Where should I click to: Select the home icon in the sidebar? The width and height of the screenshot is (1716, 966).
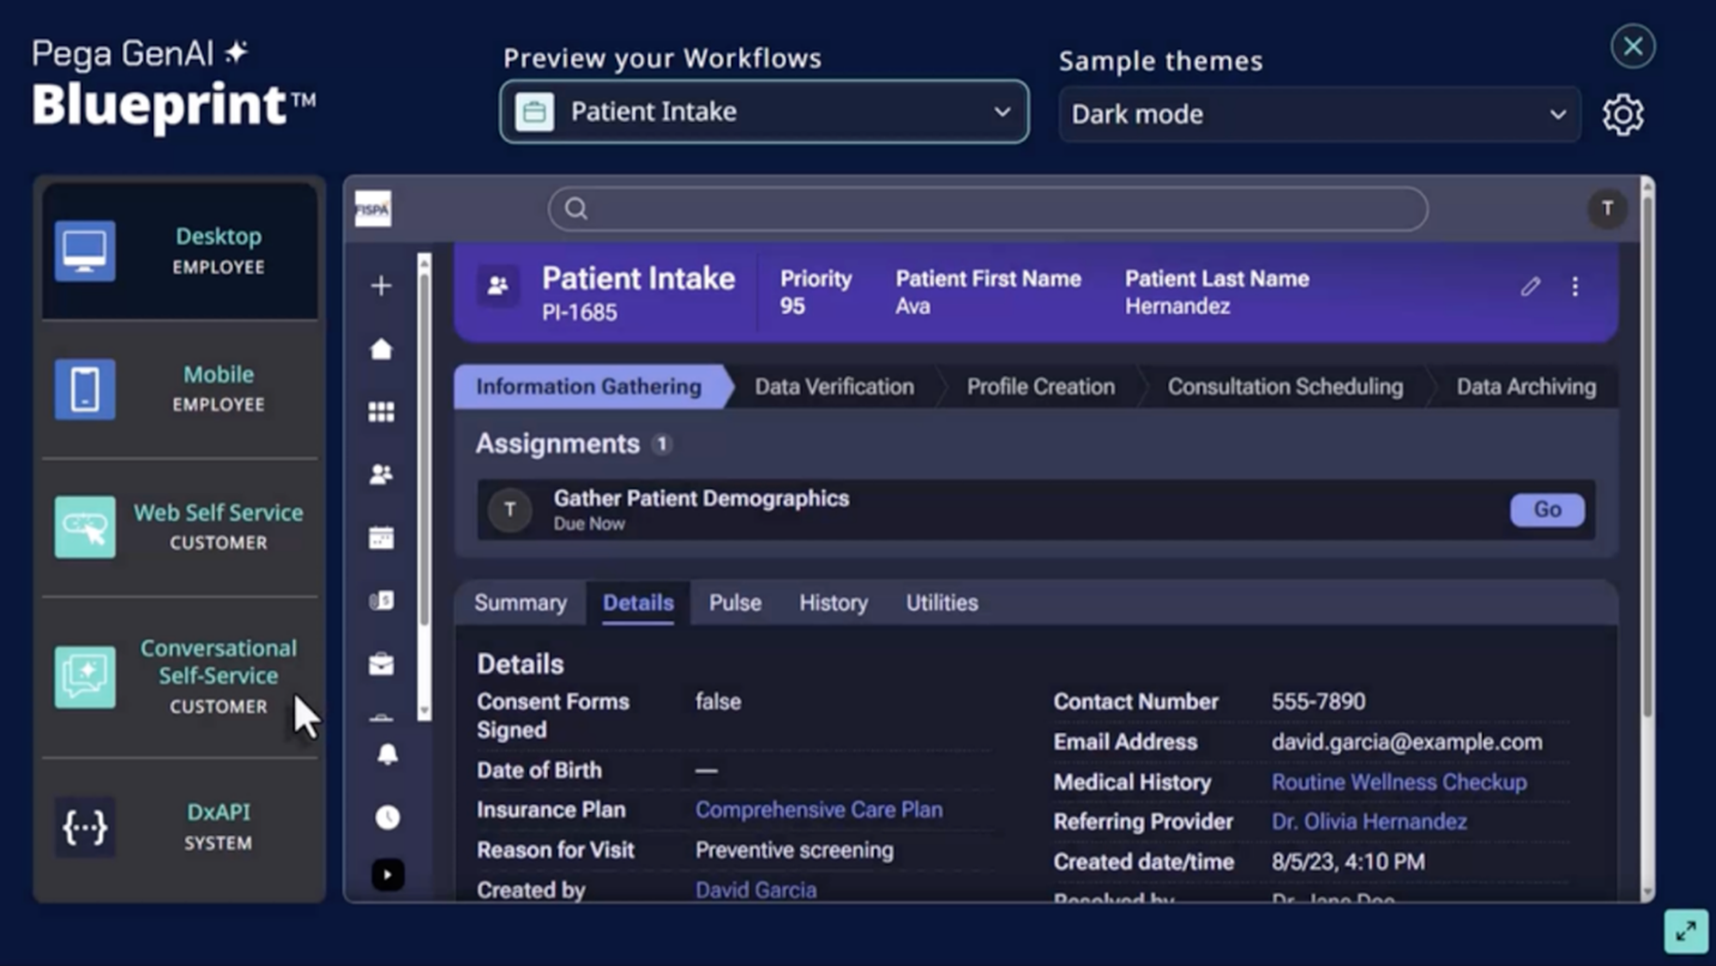coord(381,348)
